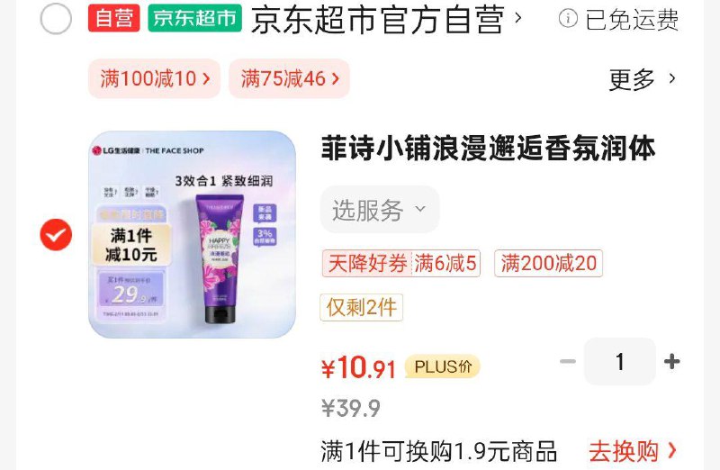720x470 pixels.
Task: Open the 京东超市官方自营 store page
Action: tap(386, 19)
